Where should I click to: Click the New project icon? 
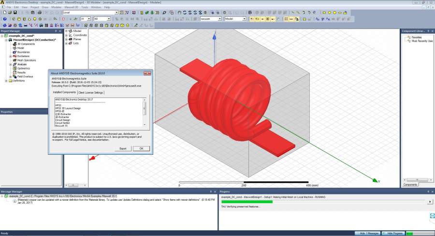(5, 13)
